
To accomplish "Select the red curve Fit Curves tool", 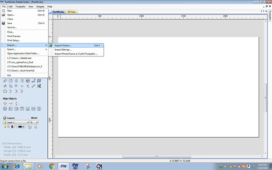I will coord(33,86).
